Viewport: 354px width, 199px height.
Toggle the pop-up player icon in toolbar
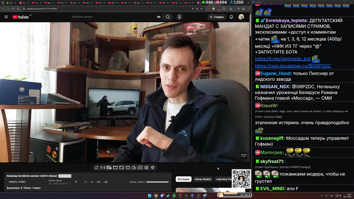[x=121, y=167]
